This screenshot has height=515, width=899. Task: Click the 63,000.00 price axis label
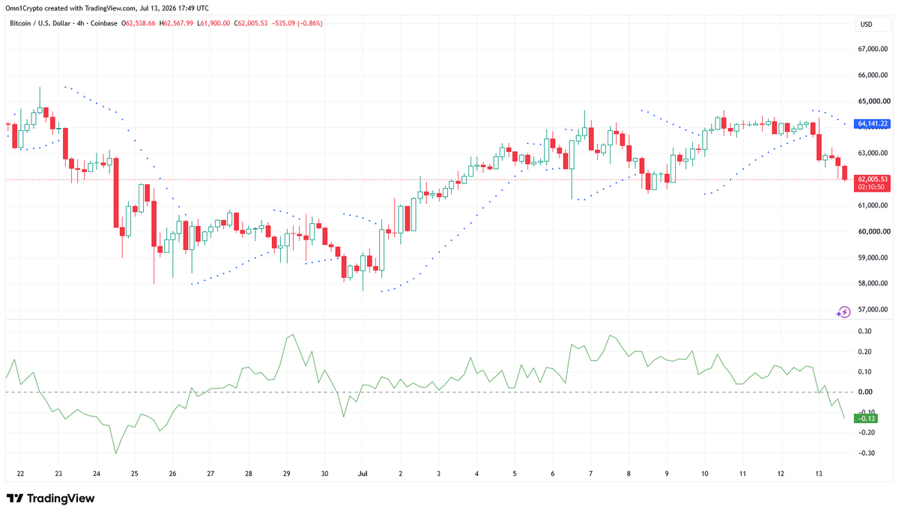874,153
